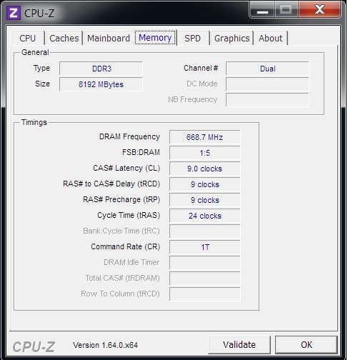Click the 1:5 FSB:DRAM ratio value
348x360 pixels.
coord(205,153)
